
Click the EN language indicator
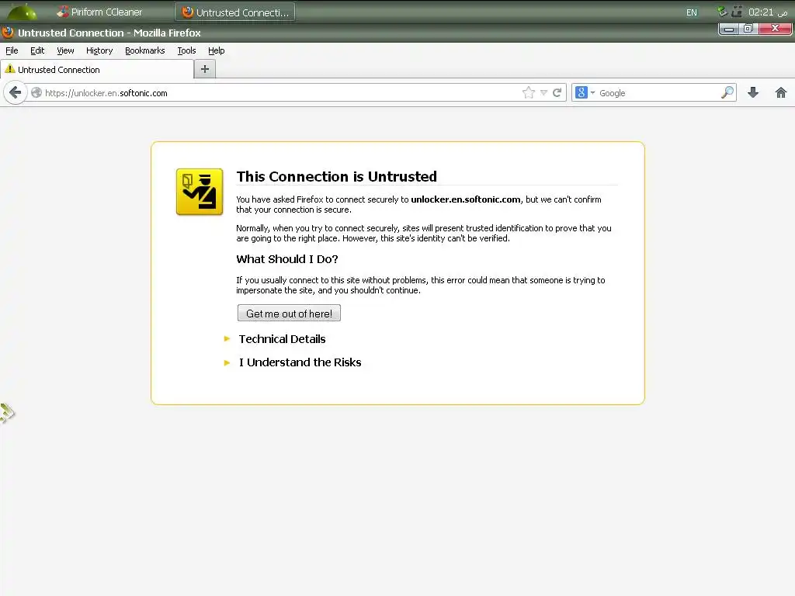(692, 12)
